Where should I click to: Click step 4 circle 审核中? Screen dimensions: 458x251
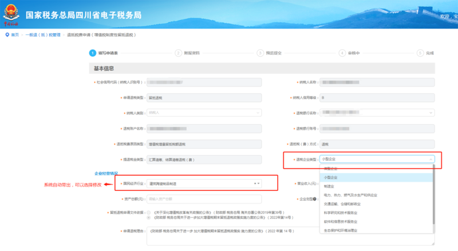(342, 53)
